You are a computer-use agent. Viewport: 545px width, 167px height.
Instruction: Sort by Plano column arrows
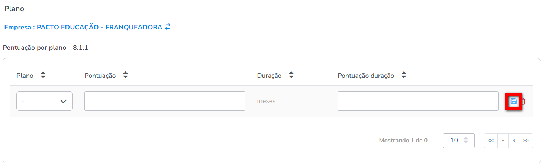[x=43, y=76]
